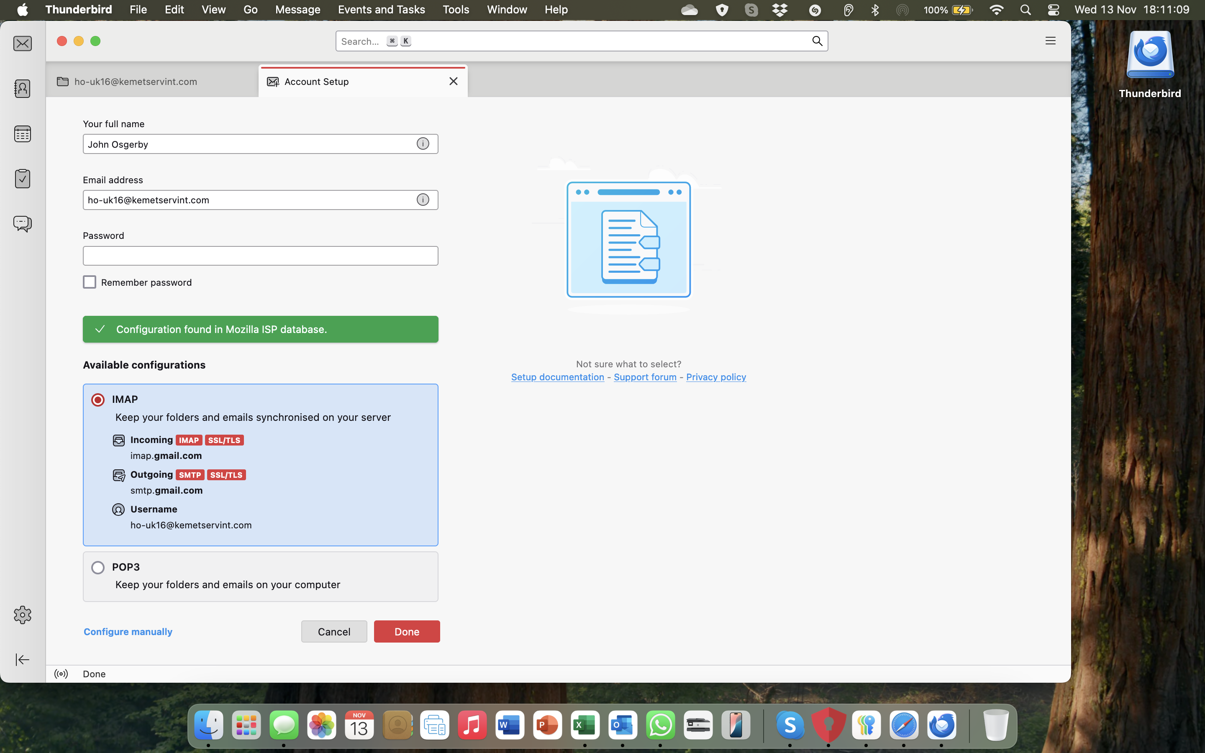Click the red Done button
Viewport: 1205px width, 753px height.
click(406, 632)
